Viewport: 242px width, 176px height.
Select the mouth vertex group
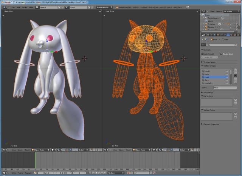tap(215, 71)
